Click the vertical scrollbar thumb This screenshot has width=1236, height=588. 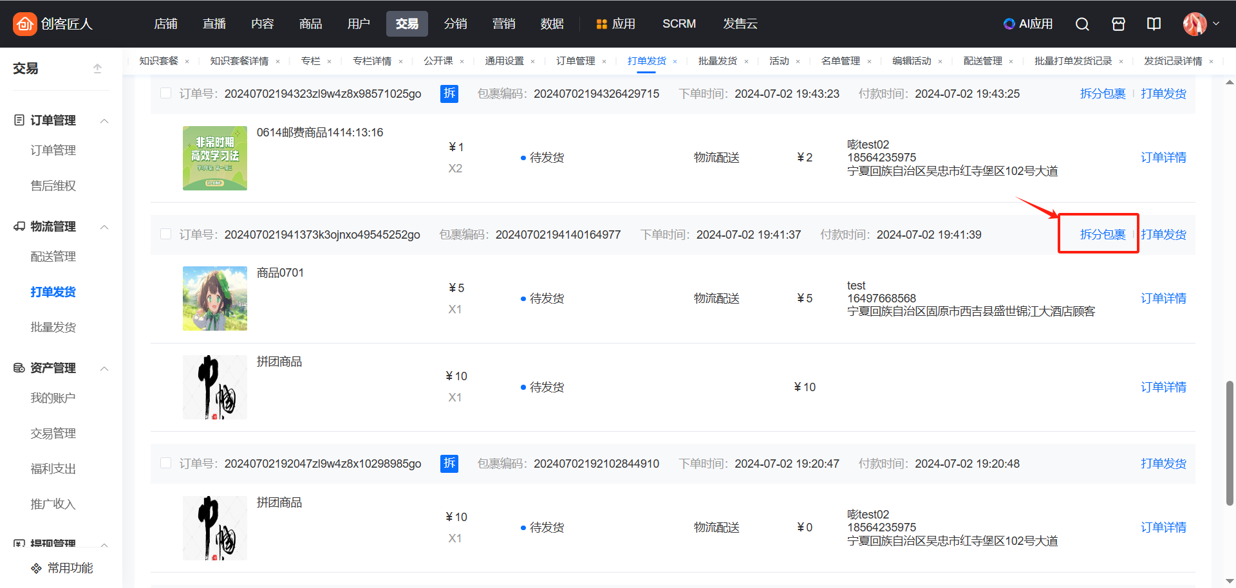(x=1230, y=444)
